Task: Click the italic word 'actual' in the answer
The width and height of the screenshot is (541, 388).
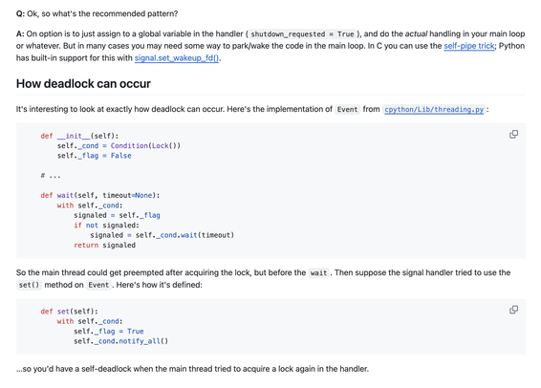Action: pyautogui.click(x=416, y=33)
